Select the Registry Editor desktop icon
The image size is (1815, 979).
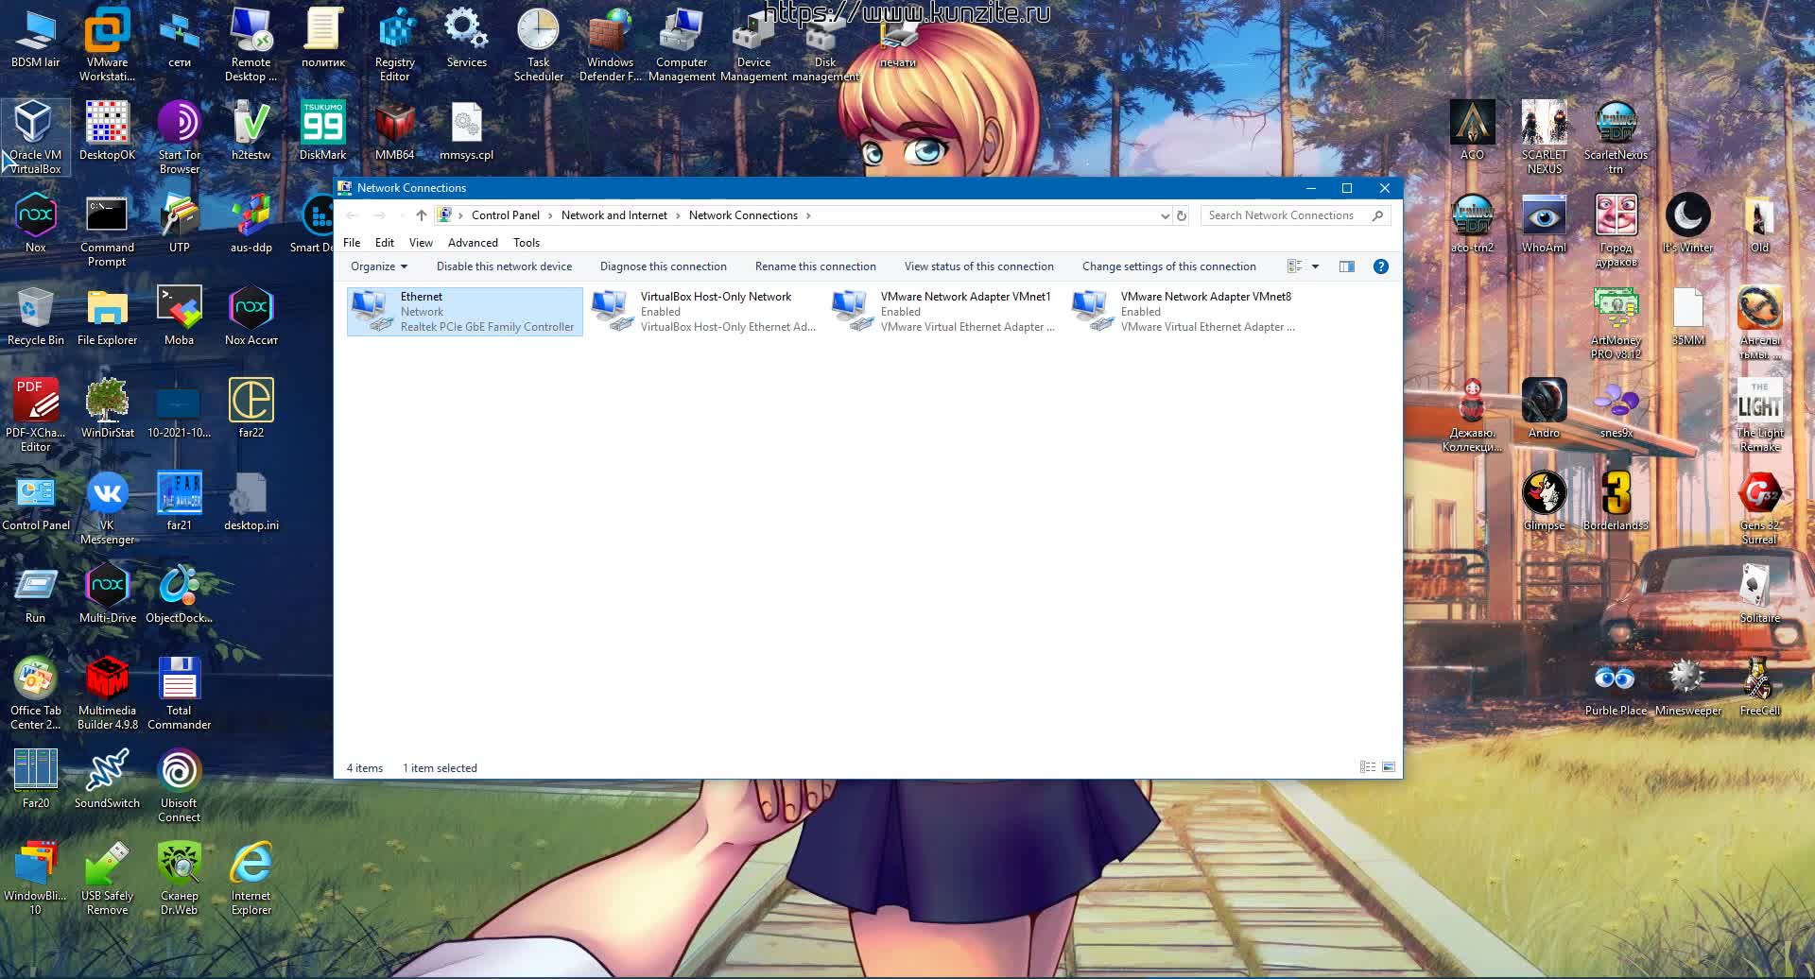[x=394, y=43]
